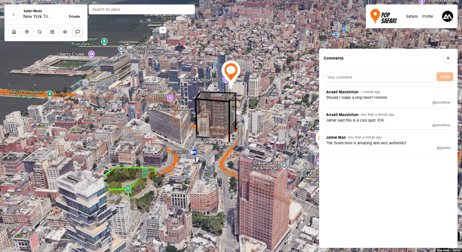Click the 32 Avenue of the Americas marker
This screenshot has height=252, width=462.
click(x=284, y=166)
